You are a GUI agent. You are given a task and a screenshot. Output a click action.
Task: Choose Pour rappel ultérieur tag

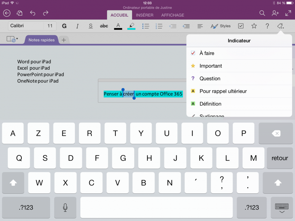pos(239,91)
